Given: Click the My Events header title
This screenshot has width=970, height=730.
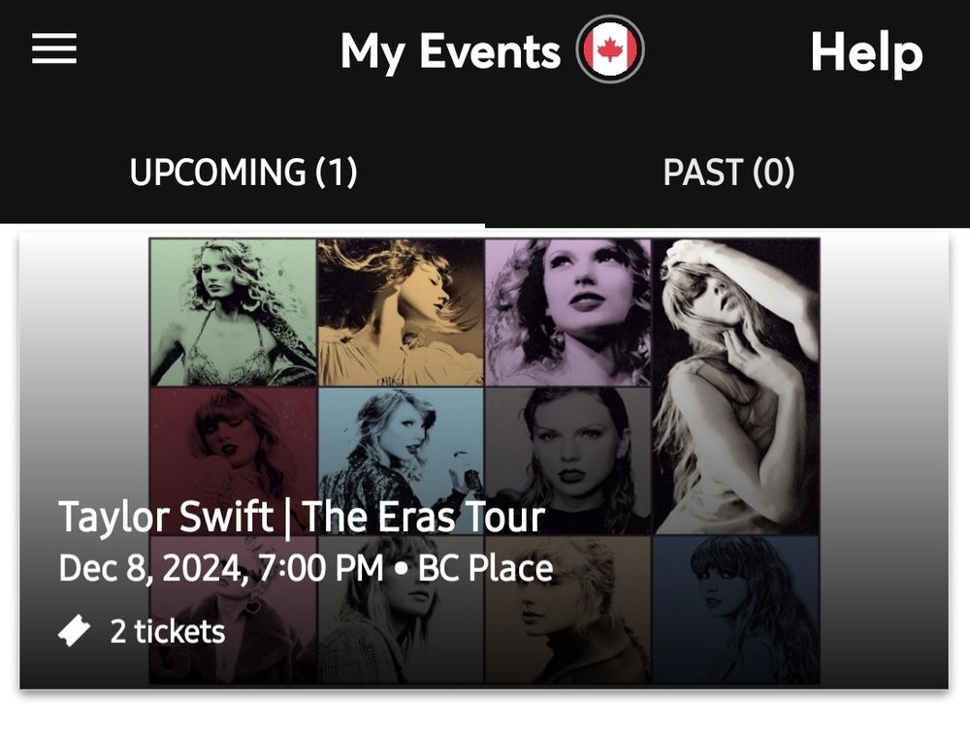Looking at the screenshot, I should tap(450, 52).
